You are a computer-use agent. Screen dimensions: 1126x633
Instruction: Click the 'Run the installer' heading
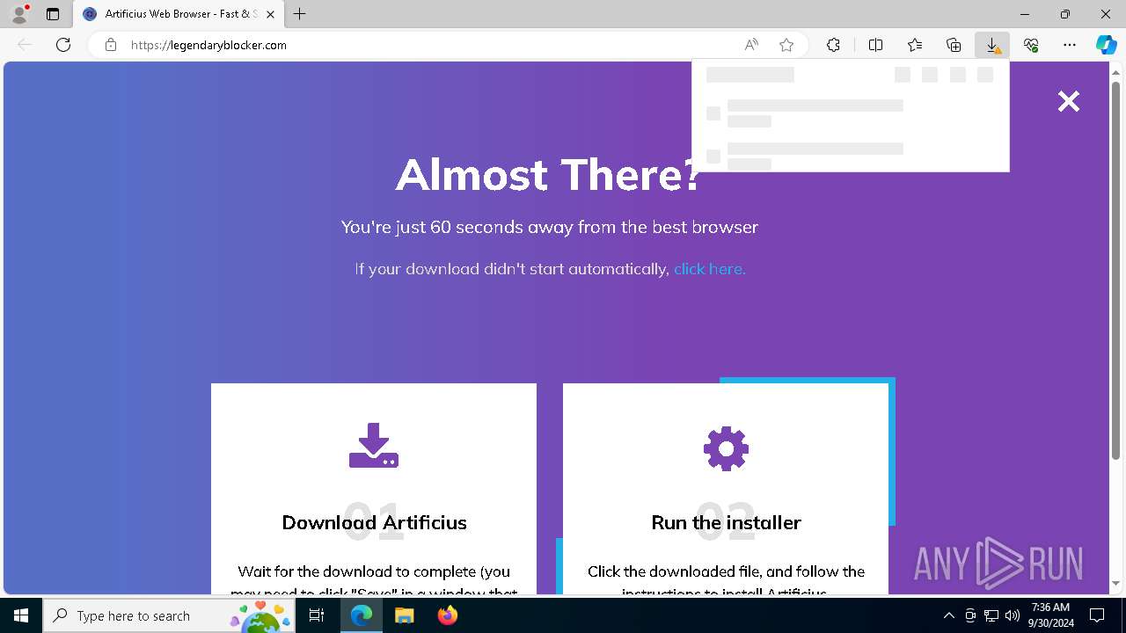pyautogui.click(x=726, y=522)
